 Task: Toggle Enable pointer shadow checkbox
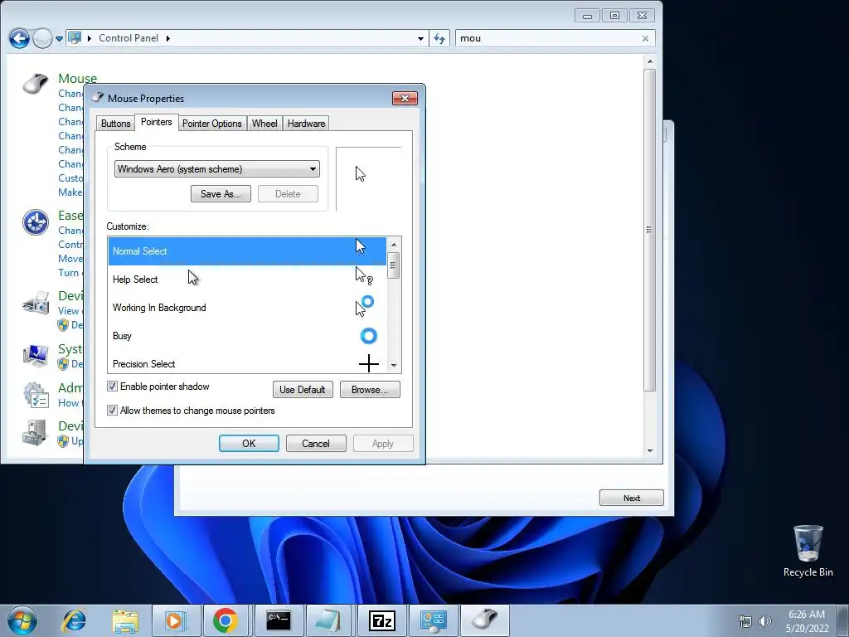(x=112, y=387)
